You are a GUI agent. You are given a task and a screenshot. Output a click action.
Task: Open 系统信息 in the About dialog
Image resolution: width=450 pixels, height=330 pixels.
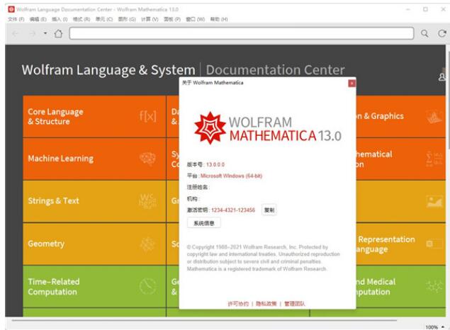tap(204, 223)
